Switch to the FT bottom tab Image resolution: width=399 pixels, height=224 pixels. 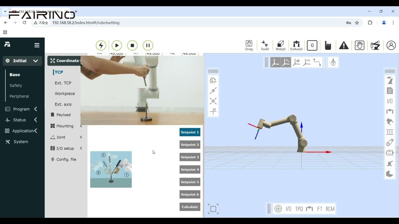[x=320, y=209]
